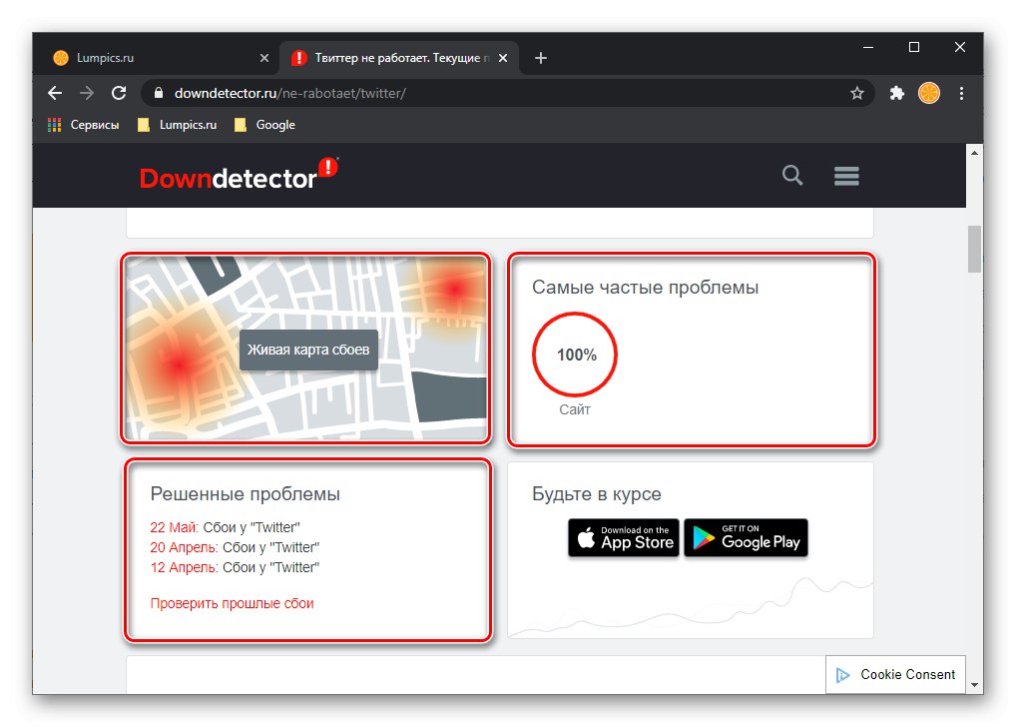Go back with the browser back arrow
Screen dimensions: 1016x727
click(55, 94)
